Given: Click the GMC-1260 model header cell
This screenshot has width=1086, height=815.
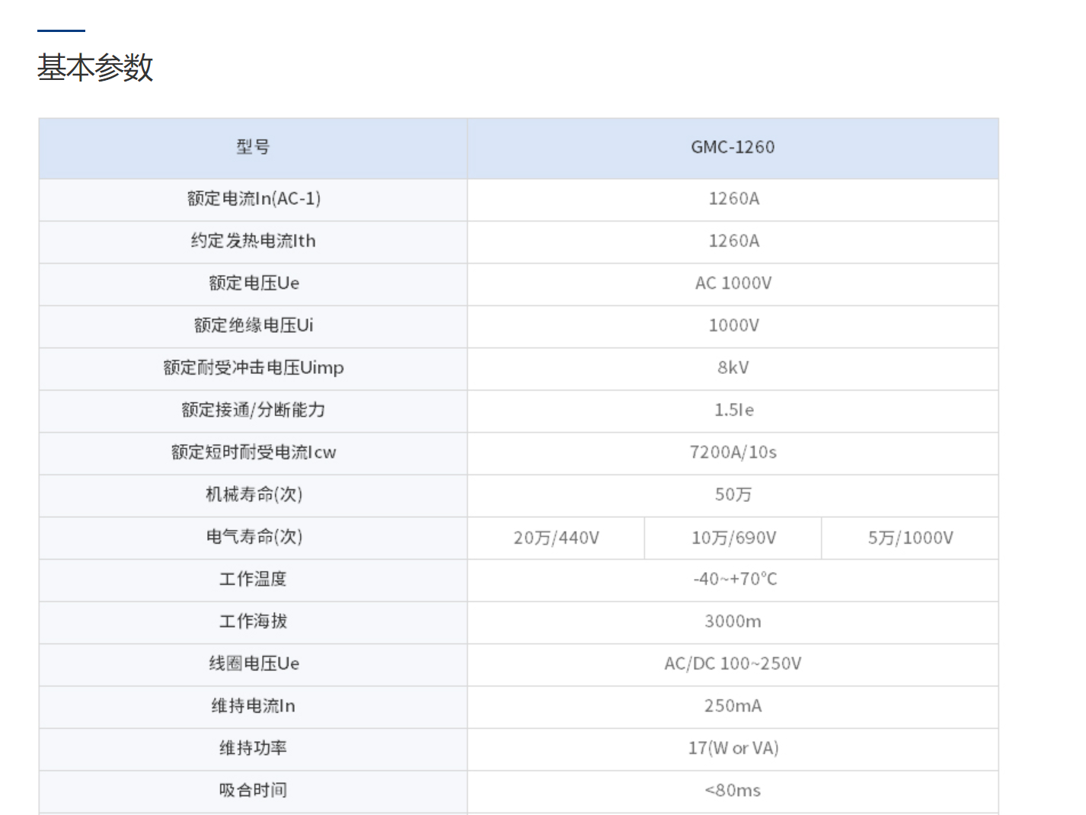Looking at the screenshot, I should (733, 147).
